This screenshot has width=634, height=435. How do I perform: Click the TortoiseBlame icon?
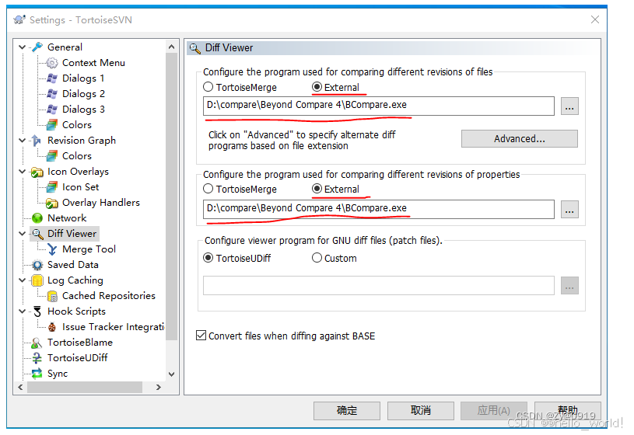click(37, 343)
